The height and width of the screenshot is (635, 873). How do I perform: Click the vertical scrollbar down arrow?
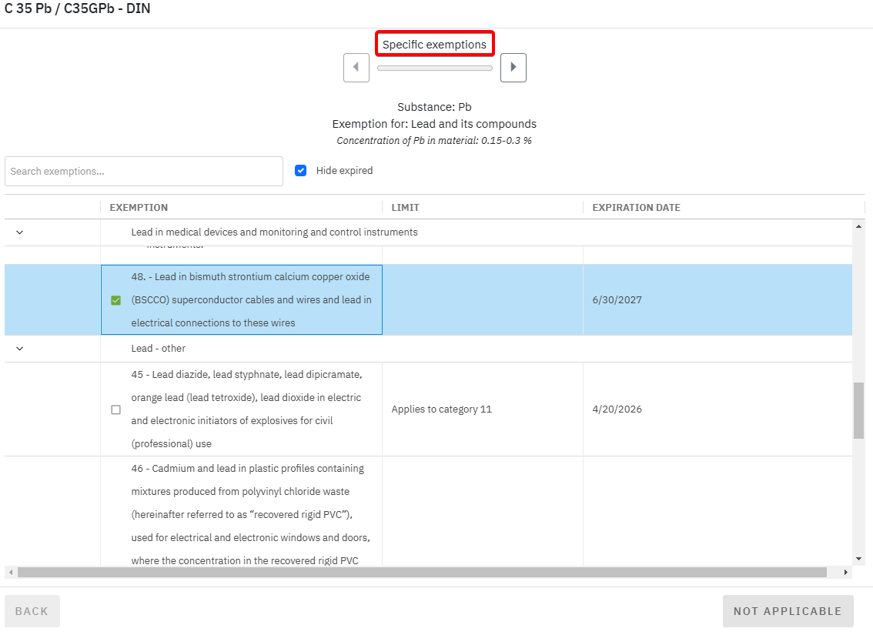(858, 559)
